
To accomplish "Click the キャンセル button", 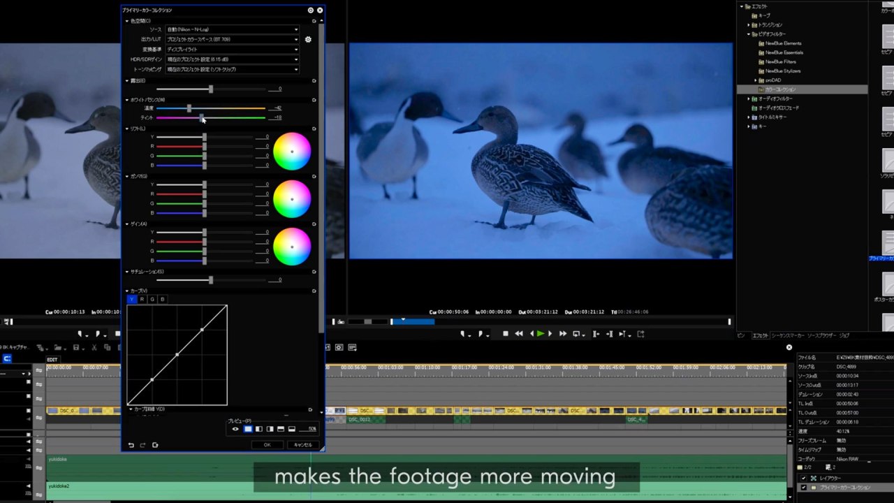I will (x=303, y=445).
